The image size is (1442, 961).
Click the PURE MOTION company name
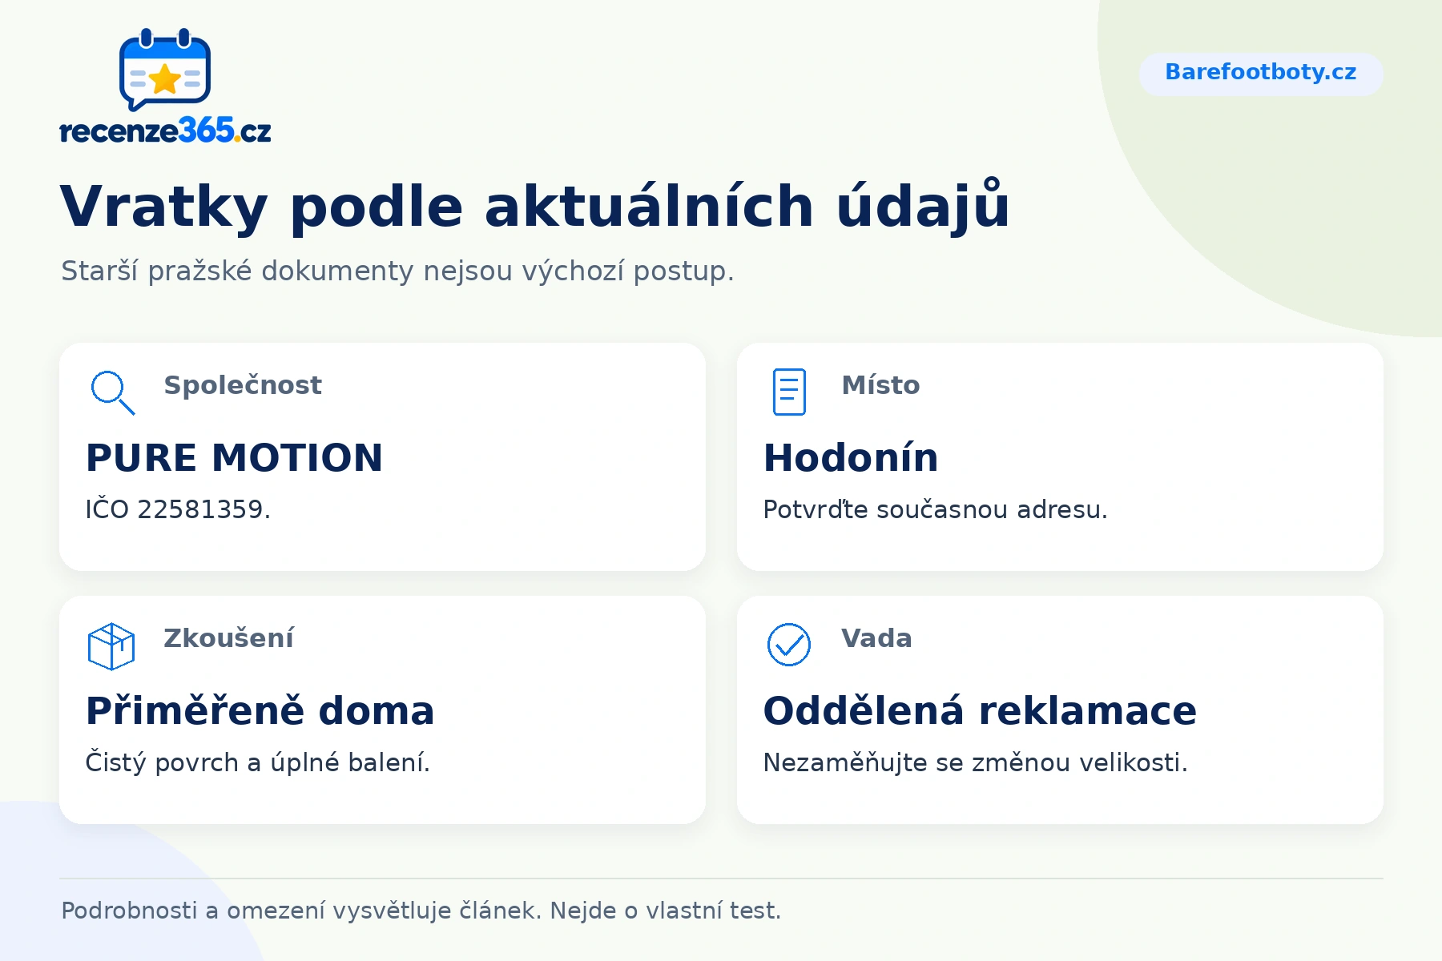tap(235, 458)
